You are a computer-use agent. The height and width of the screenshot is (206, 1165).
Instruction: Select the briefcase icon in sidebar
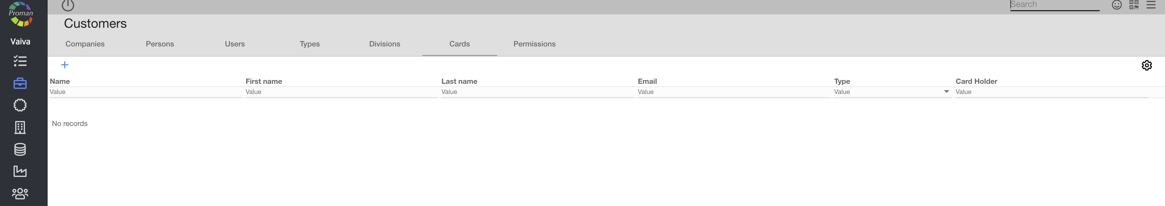coord(20,84)
